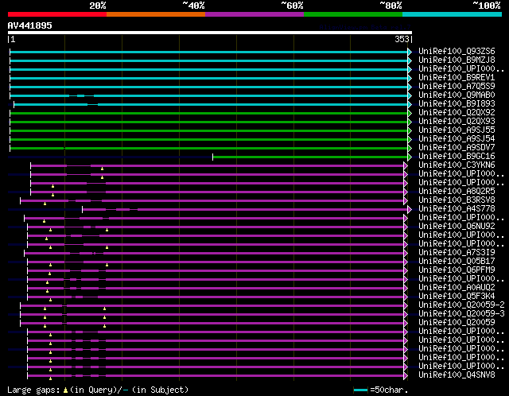This screenshot has height=396, width=509.
Task: Click the yellow gap marker under A8Q2R5 bar
Action: tap(52, 195)
